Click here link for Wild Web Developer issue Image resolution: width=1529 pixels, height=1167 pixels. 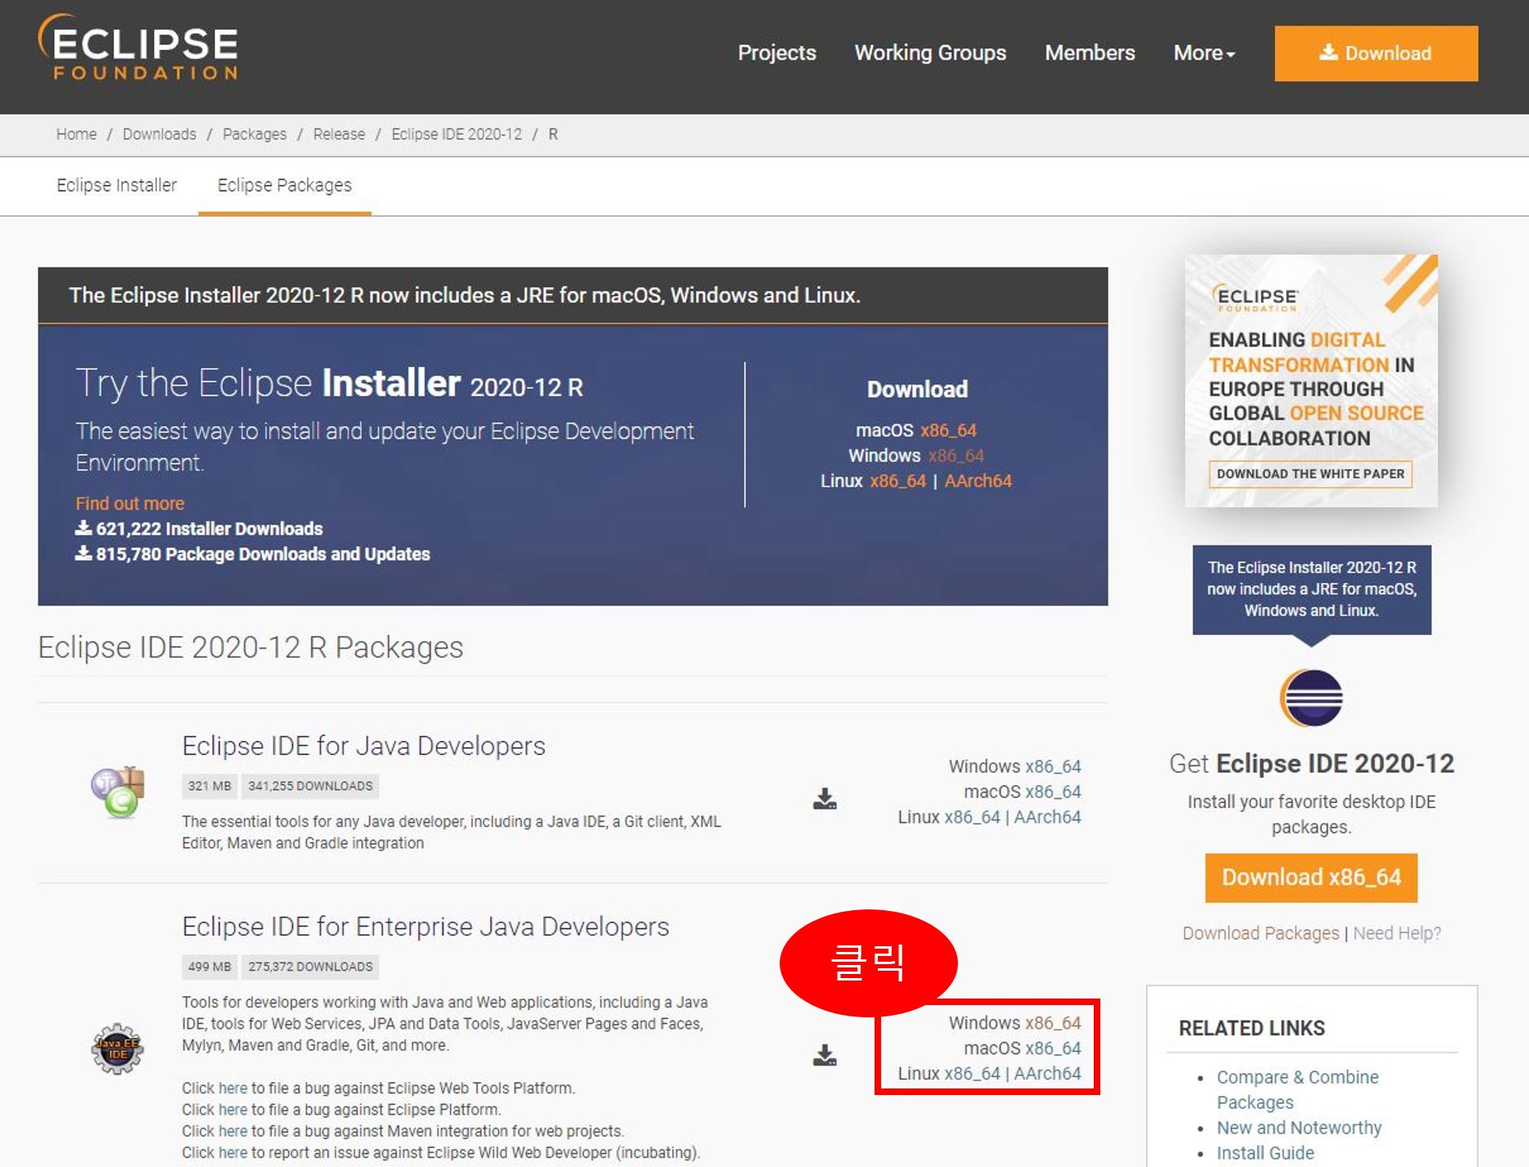pyautogui.click(x=232, y=1152)
